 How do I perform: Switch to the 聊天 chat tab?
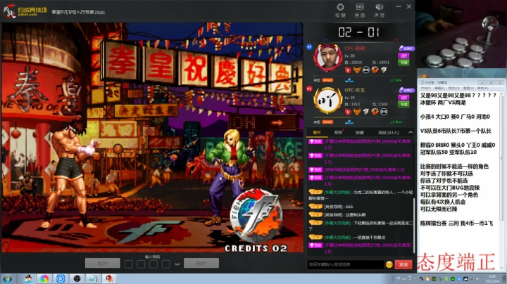click(317, 132)
